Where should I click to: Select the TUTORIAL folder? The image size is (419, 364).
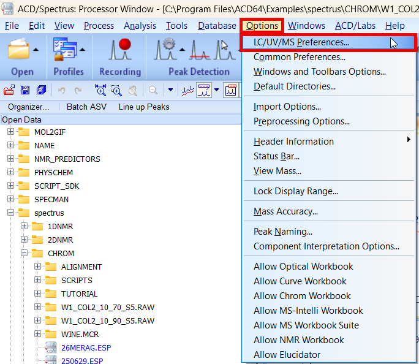pyautogui.click(x=80, y=294)
